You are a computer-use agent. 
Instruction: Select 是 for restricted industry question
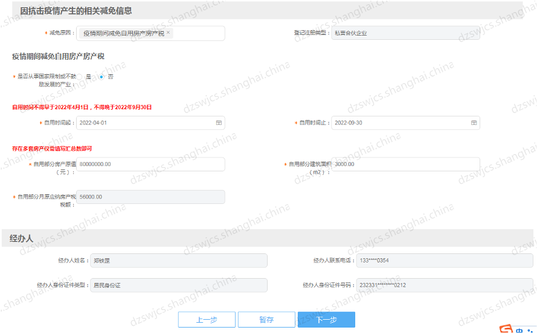click(x=80, y=77)
